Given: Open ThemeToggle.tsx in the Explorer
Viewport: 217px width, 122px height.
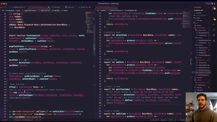Looking at the screenshot, I should coord(204,55).
